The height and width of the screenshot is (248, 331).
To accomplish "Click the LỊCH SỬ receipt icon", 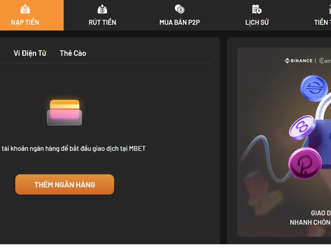I will click(x=257, y=9).
